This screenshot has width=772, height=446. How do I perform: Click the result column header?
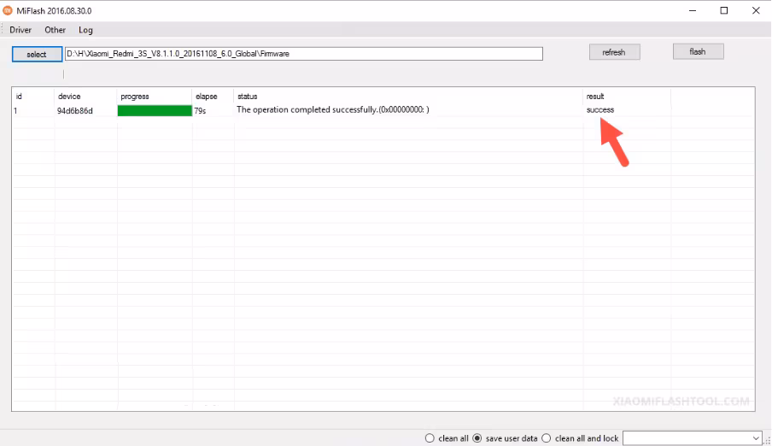(595, 97)
